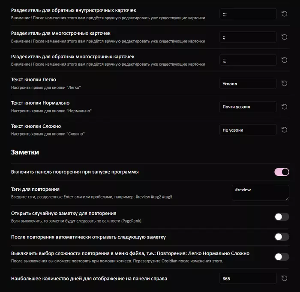Reset the Сложно button text

(x=284, y=130)
